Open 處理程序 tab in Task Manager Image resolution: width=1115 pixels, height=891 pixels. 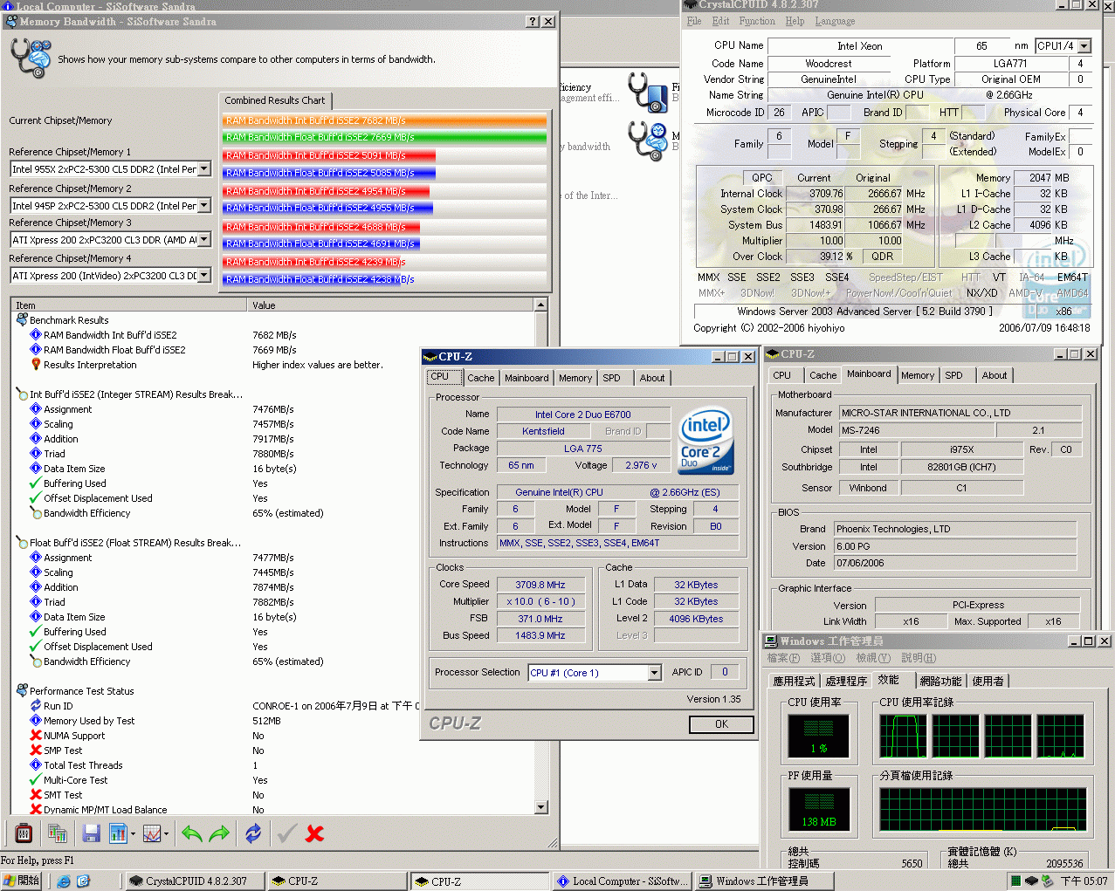(x=846, y=681)
